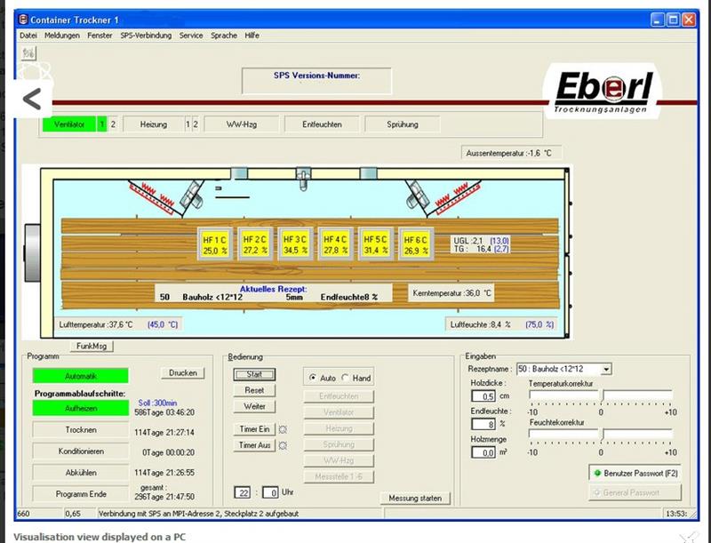Open the Meldungen menu

tap(62, 36)
